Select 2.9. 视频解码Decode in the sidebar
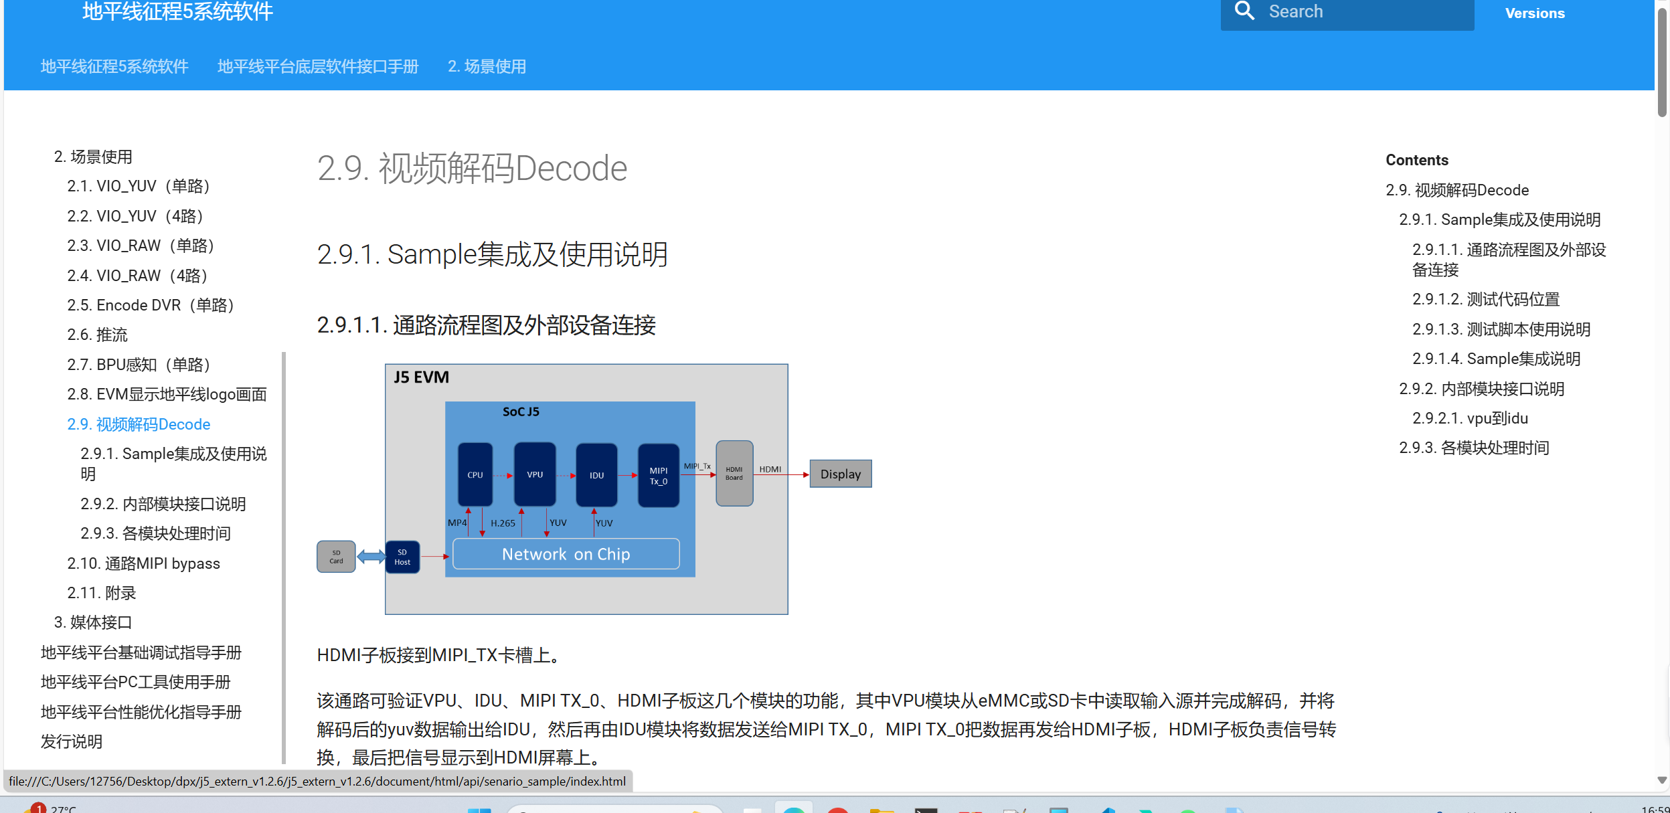Screen dimensions: 1670x813 point(139,424)
